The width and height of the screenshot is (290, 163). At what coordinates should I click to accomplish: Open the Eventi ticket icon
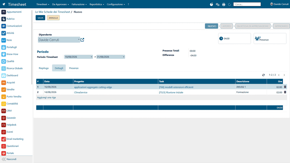tap(3, 132)
